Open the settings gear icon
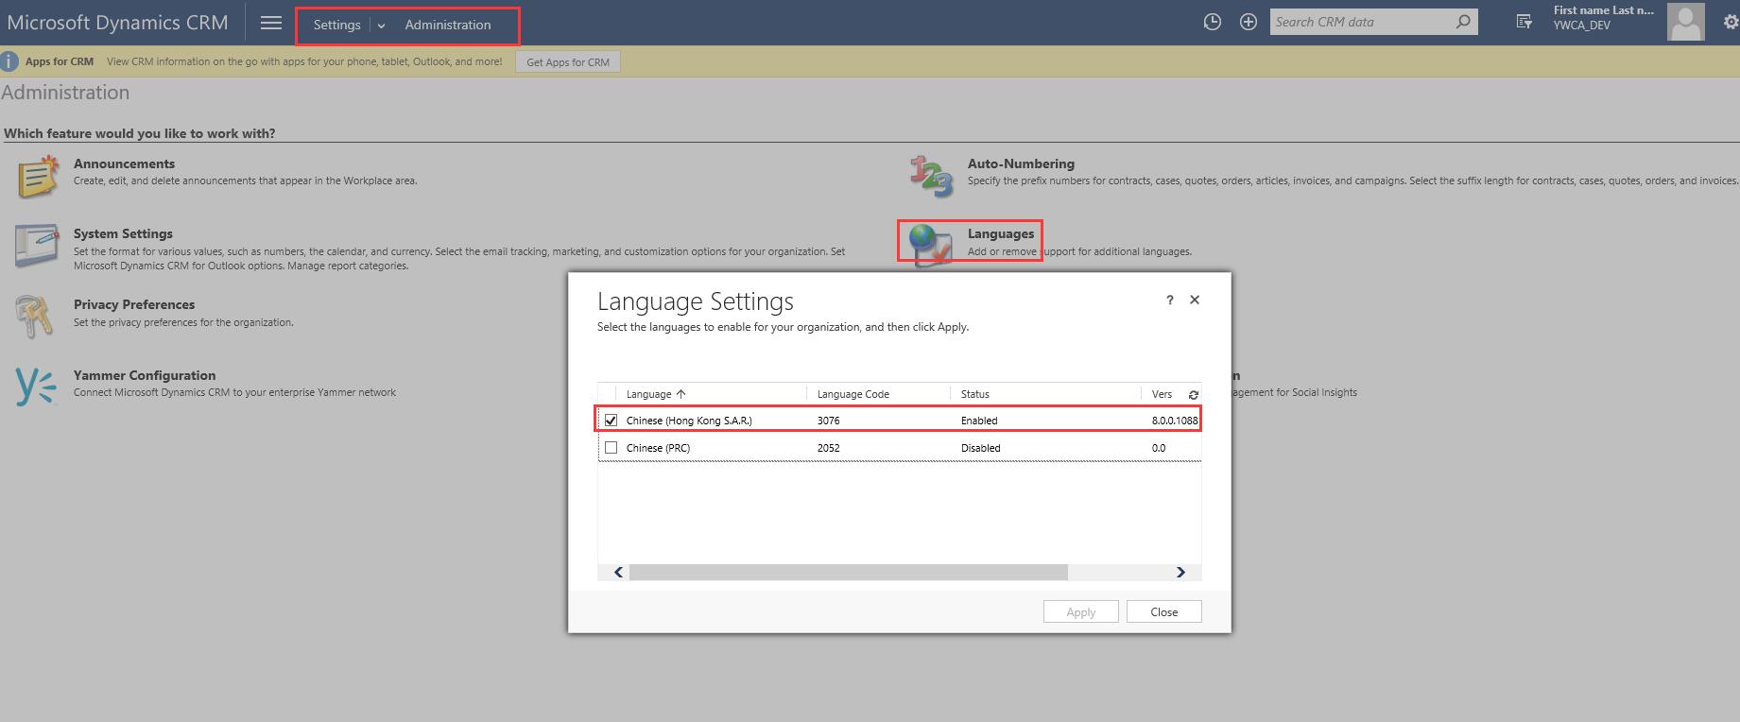The width and height of the screenshot is (1740, 722). (1731, 22)
